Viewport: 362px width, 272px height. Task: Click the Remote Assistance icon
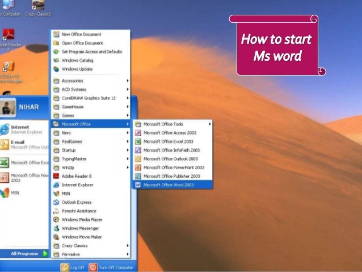point(56,211)
